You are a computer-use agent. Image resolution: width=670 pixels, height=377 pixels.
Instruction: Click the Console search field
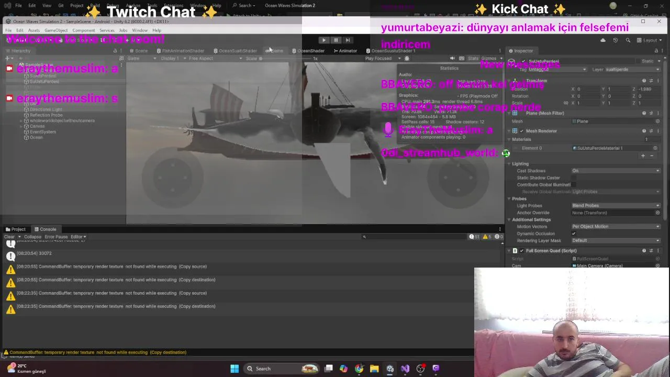click(x=414, y=237)
